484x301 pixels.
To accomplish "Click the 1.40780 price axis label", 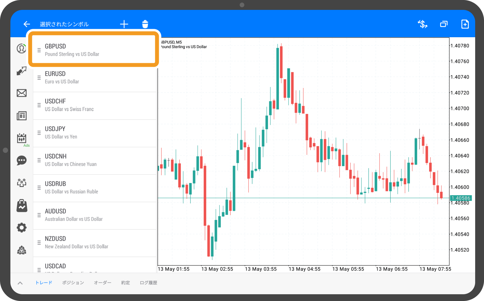I will (460, 46).
